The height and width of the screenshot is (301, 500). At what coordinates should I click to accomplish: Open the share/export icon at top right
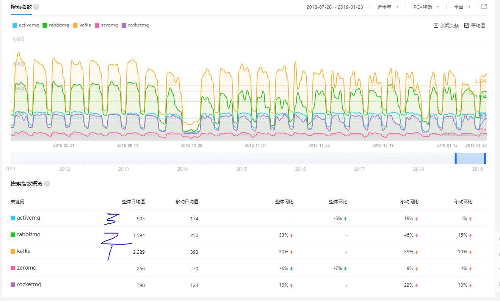pyautogui.click(x=484, y=6)
